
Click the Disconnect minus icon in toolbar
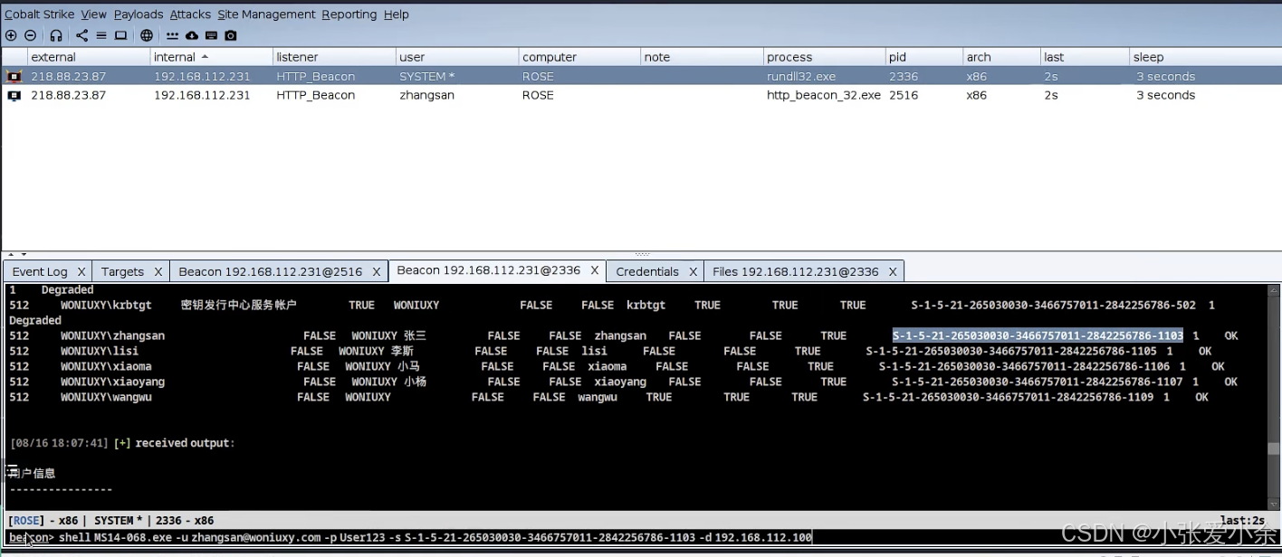point(30,35)
